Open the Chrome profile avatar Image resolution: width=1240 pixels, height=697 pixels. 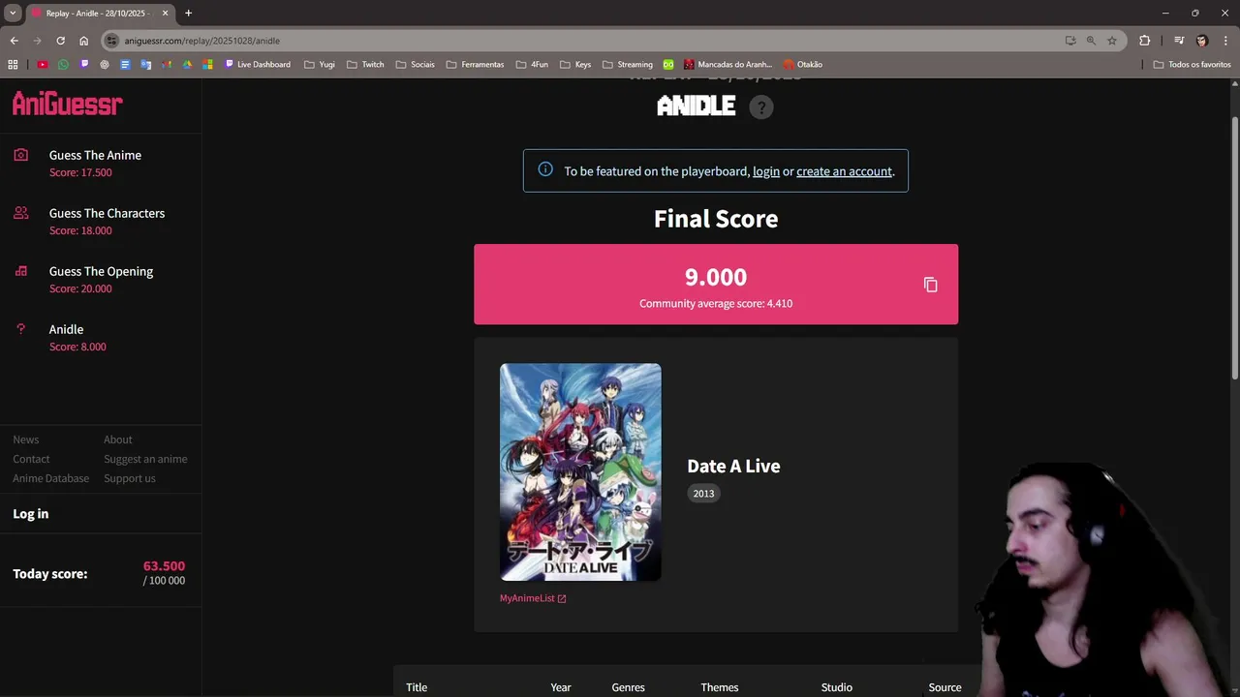pos(1202,41)
